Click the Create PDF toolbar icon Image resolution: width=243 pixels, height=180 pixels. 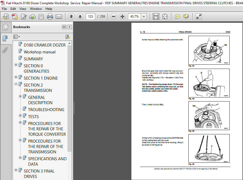click(15, 17)
